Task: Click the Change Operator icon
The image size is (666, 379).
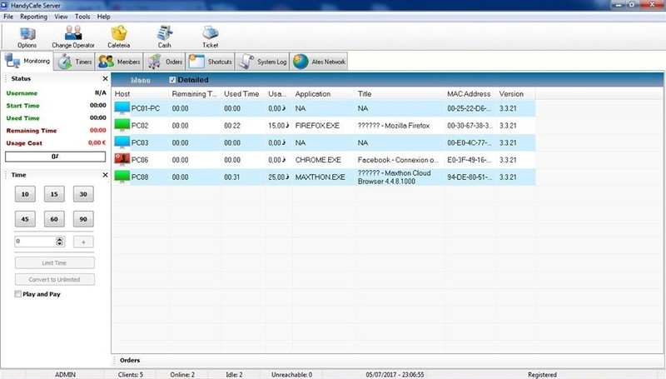Action: [x=73, y=32]
